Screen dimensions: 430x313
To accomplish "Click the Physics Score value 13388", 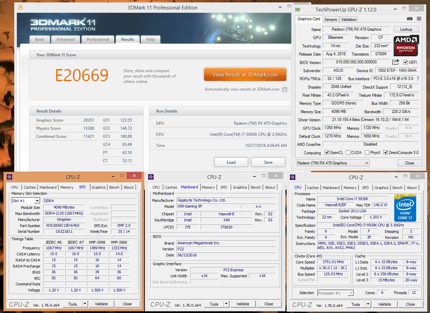I will point(89,128).
